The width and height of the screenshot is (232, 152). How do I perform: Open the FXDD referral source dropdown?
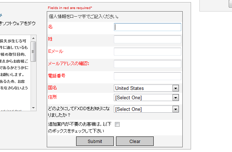click(x=146, y=109)
